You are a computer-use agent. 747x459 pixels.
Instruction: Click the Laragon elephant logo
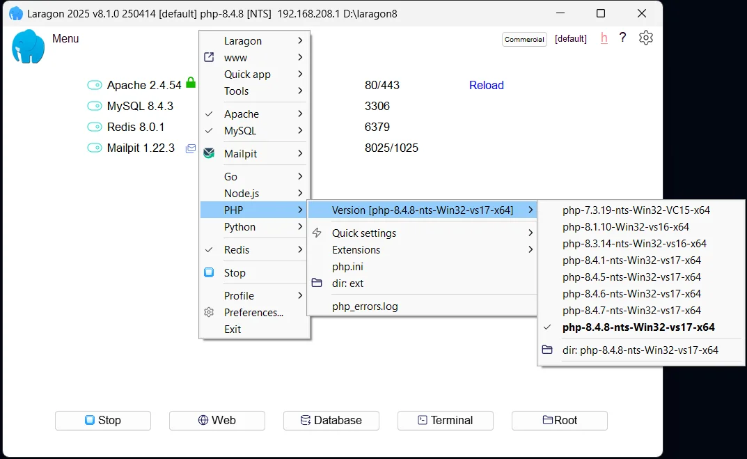click(29, 46)
